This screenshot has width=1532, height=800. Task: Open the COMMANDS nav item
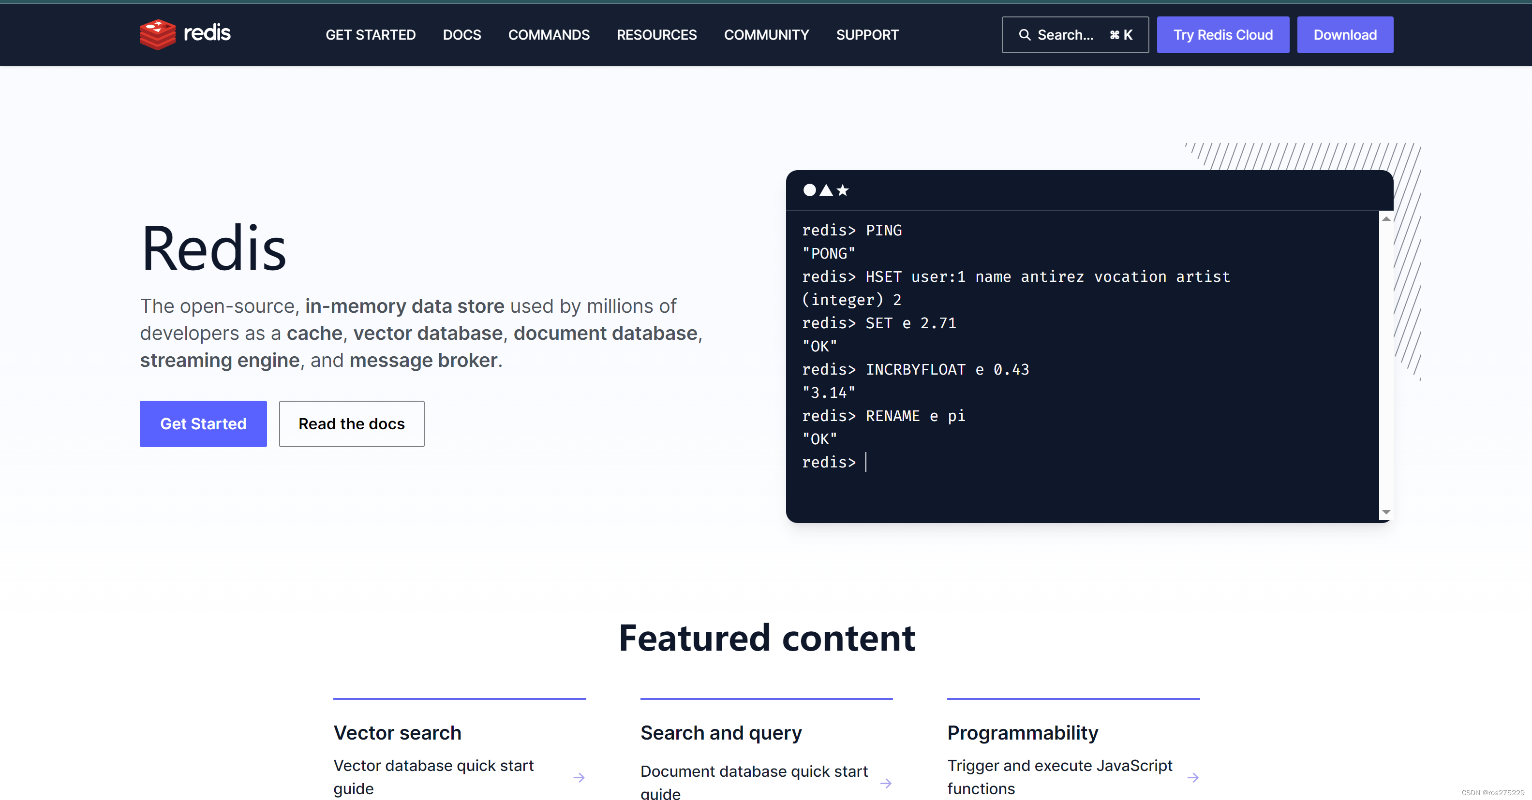click(549, 35)
